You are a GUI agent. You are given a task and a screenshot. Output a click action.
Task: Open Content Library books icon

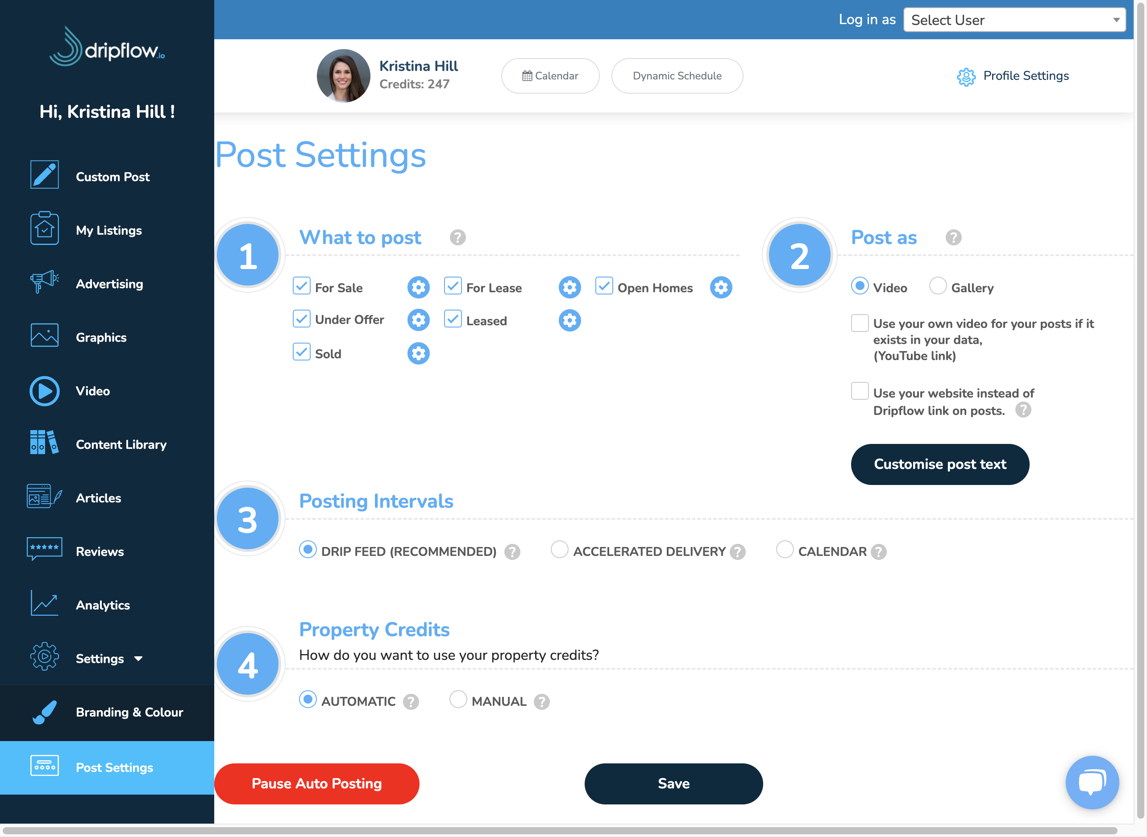click(45, 442)
